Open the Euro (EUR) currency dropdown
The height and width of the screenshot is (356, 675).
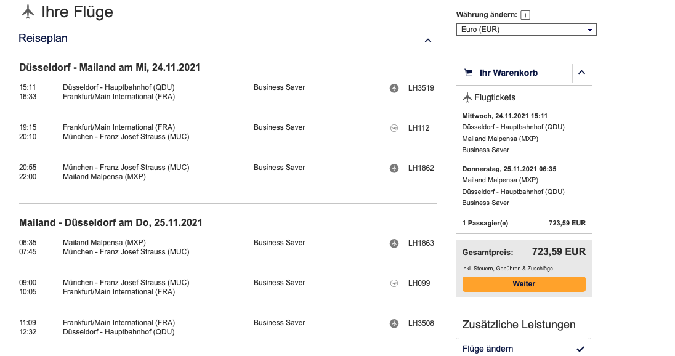(x=526, y=30)
